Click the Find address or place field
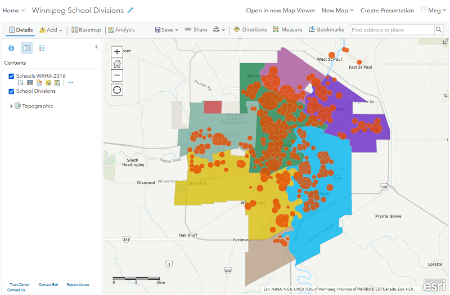Viewport: 450px width, 295px height. [x=391, y=30]
